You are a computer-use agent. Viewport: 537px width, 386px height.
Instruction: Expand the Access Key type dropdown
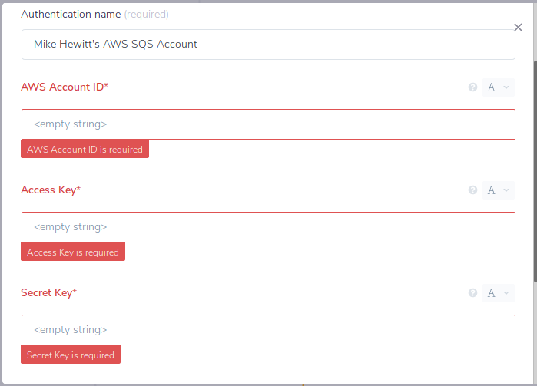tap(498, 190)
